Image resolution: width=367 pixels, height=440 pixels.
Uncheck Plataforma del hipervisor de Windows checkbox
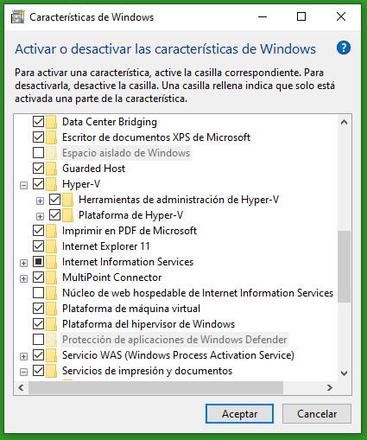[38, 324]
